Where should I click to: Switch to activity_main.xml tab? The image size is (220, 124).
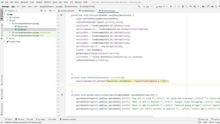coord(67,11)
